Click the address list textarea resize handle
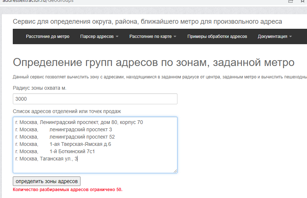This screenshot has height=198, width=307. (175, 171)
